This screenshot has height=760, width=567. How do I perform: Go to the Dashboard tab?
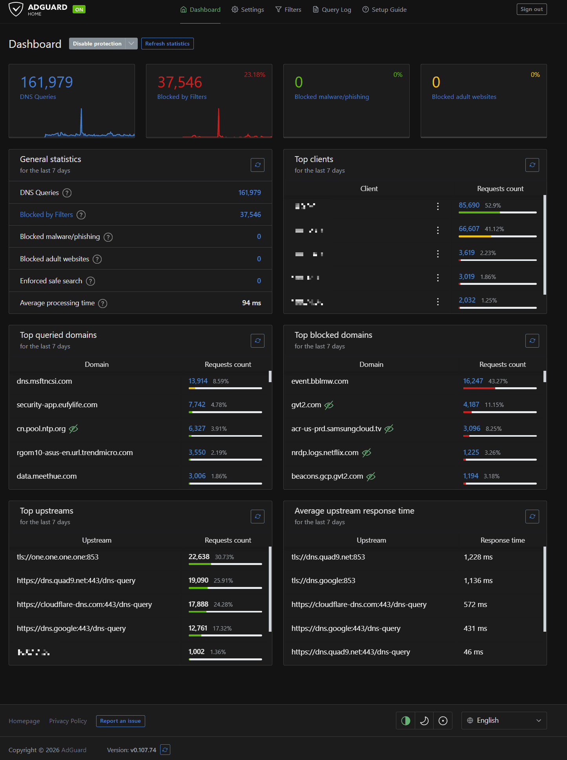tap(200, 9)
